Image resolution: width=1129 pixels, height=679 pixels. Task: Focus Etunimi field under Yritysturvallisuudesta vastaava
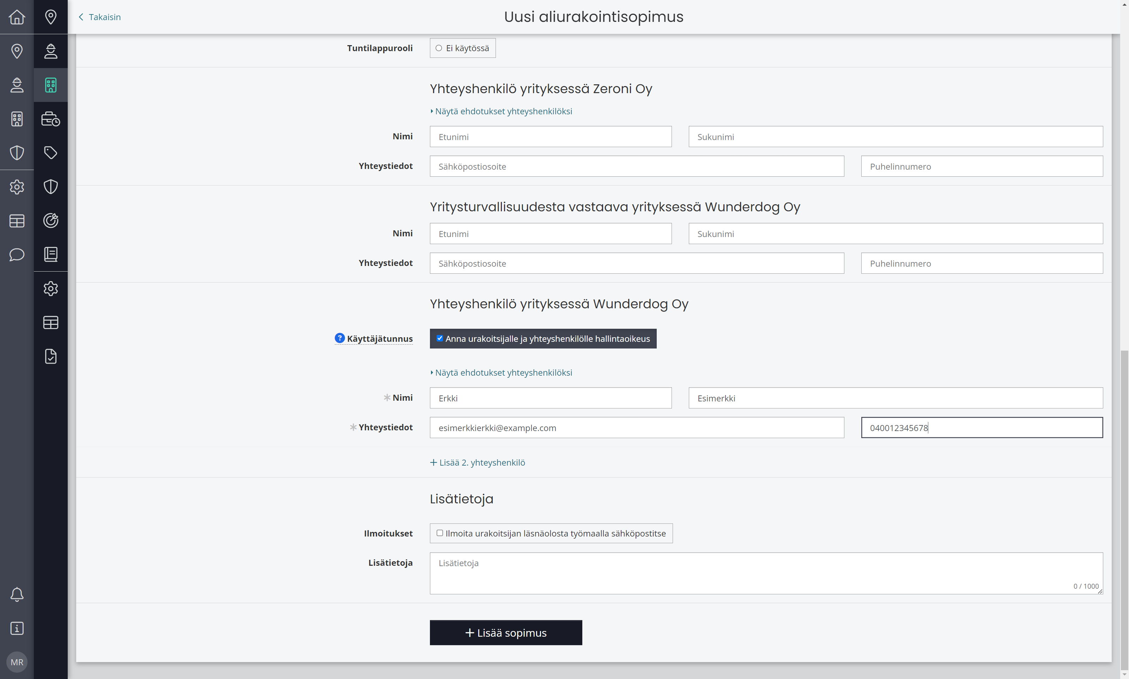(551, 234)
